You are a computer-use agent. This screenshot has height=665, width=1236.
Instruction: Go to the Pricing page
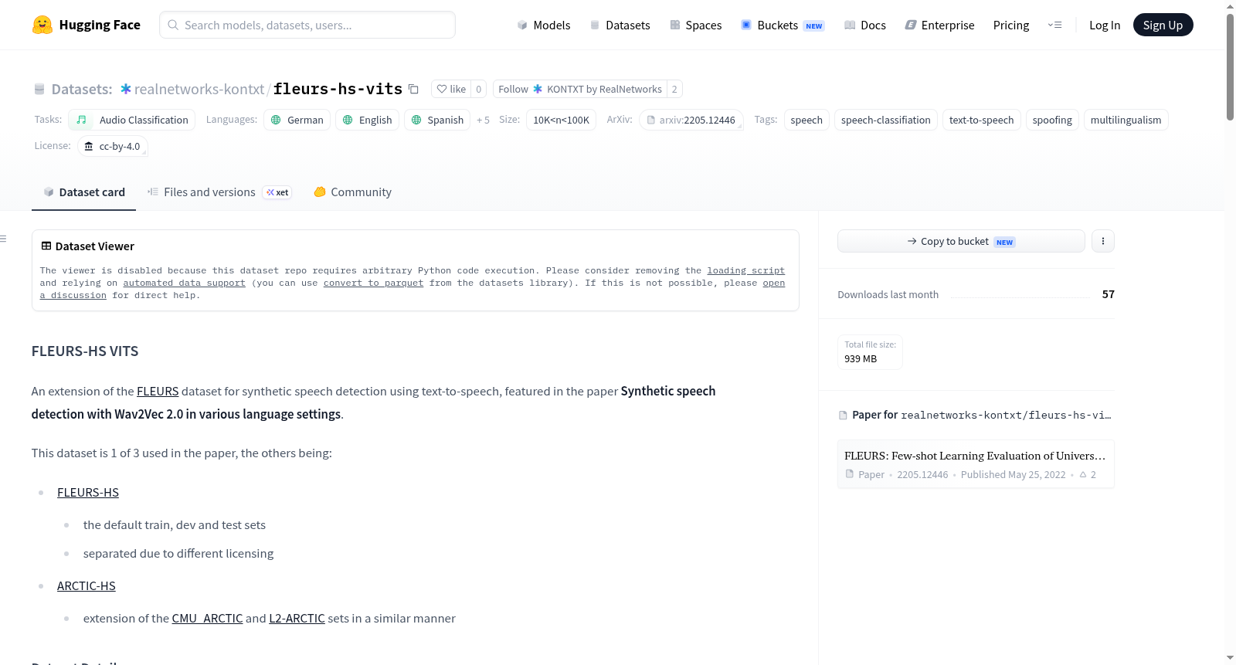(1011, 25)
